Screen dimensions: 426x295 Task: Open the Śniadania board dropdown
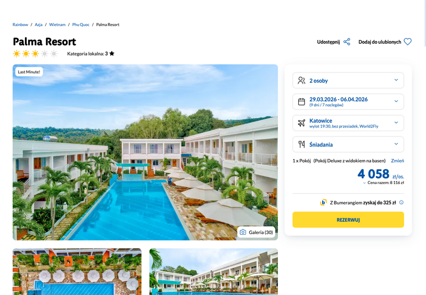[348, 144]
